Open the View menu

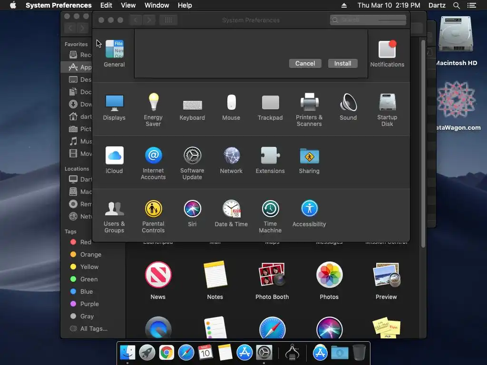128,5
